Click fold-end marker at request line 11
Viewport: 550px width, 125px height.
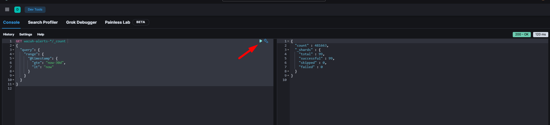tap(13, 84)
